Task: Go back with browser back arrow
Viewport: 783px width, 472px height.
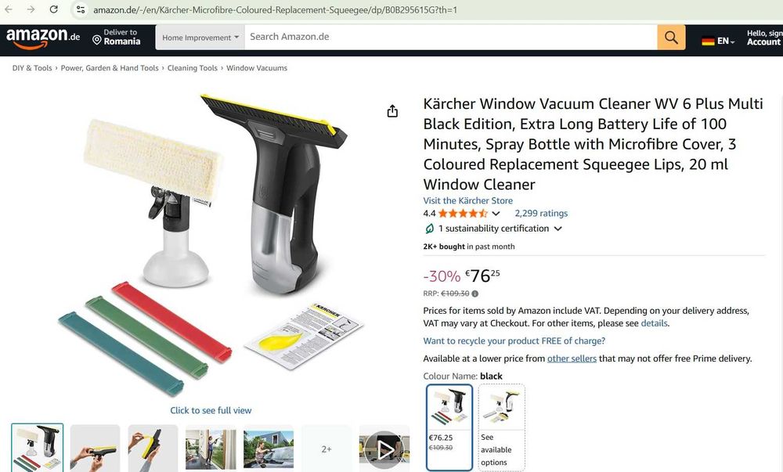Action: (x=9, y=9)
